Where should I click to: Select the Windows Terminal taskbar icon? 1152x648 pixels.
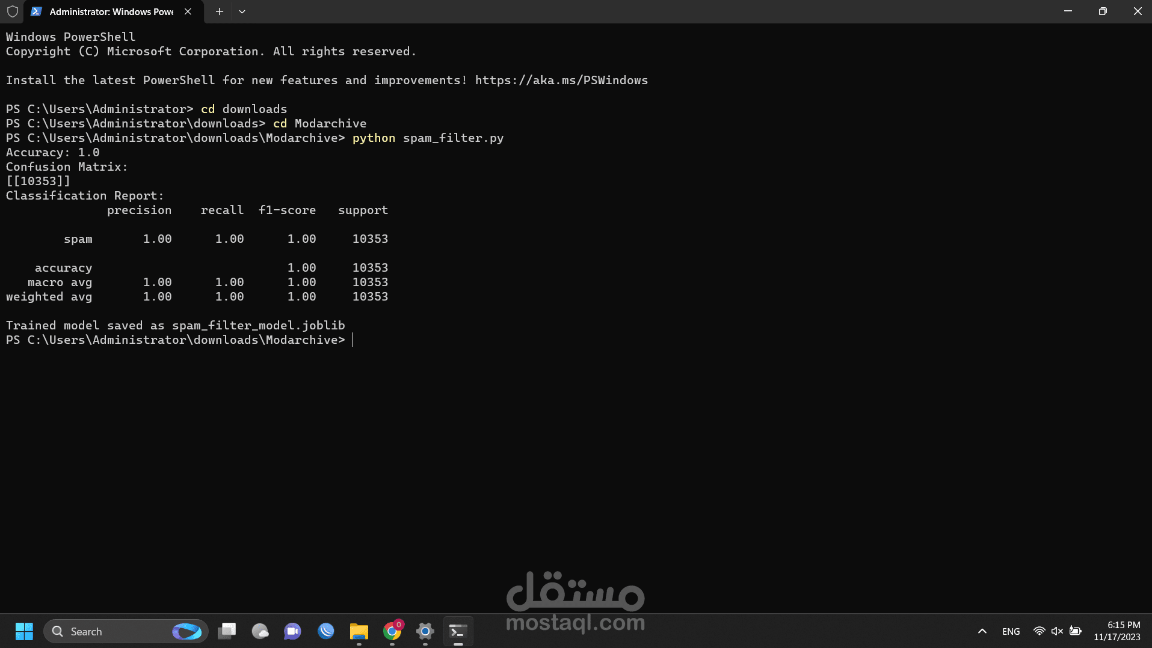[x=458, y=631]
